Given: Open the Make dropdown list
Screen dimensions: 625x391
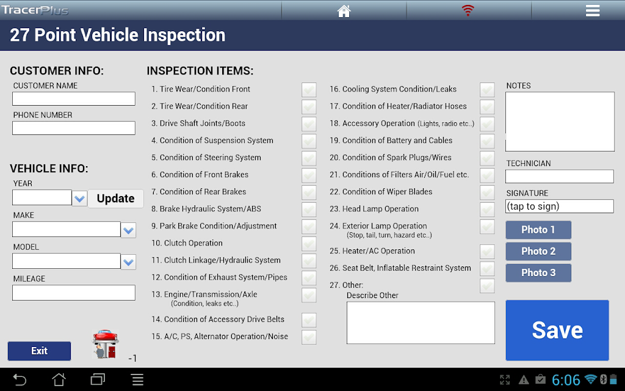Looking at the screenshot, I should 128,230.
